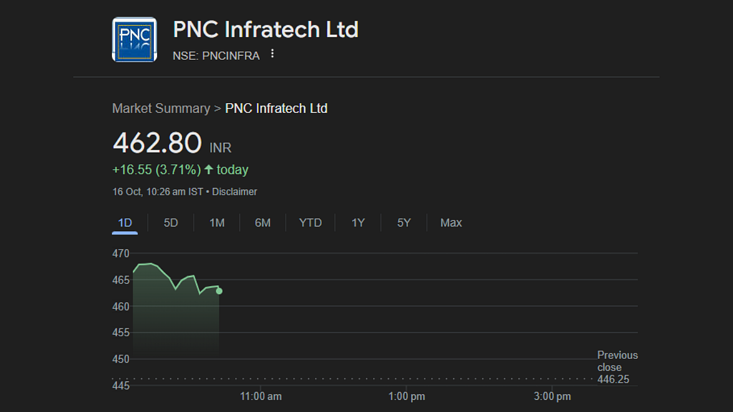Select the 1Y time range tab
733x412 pixels.
pos(358,223)
